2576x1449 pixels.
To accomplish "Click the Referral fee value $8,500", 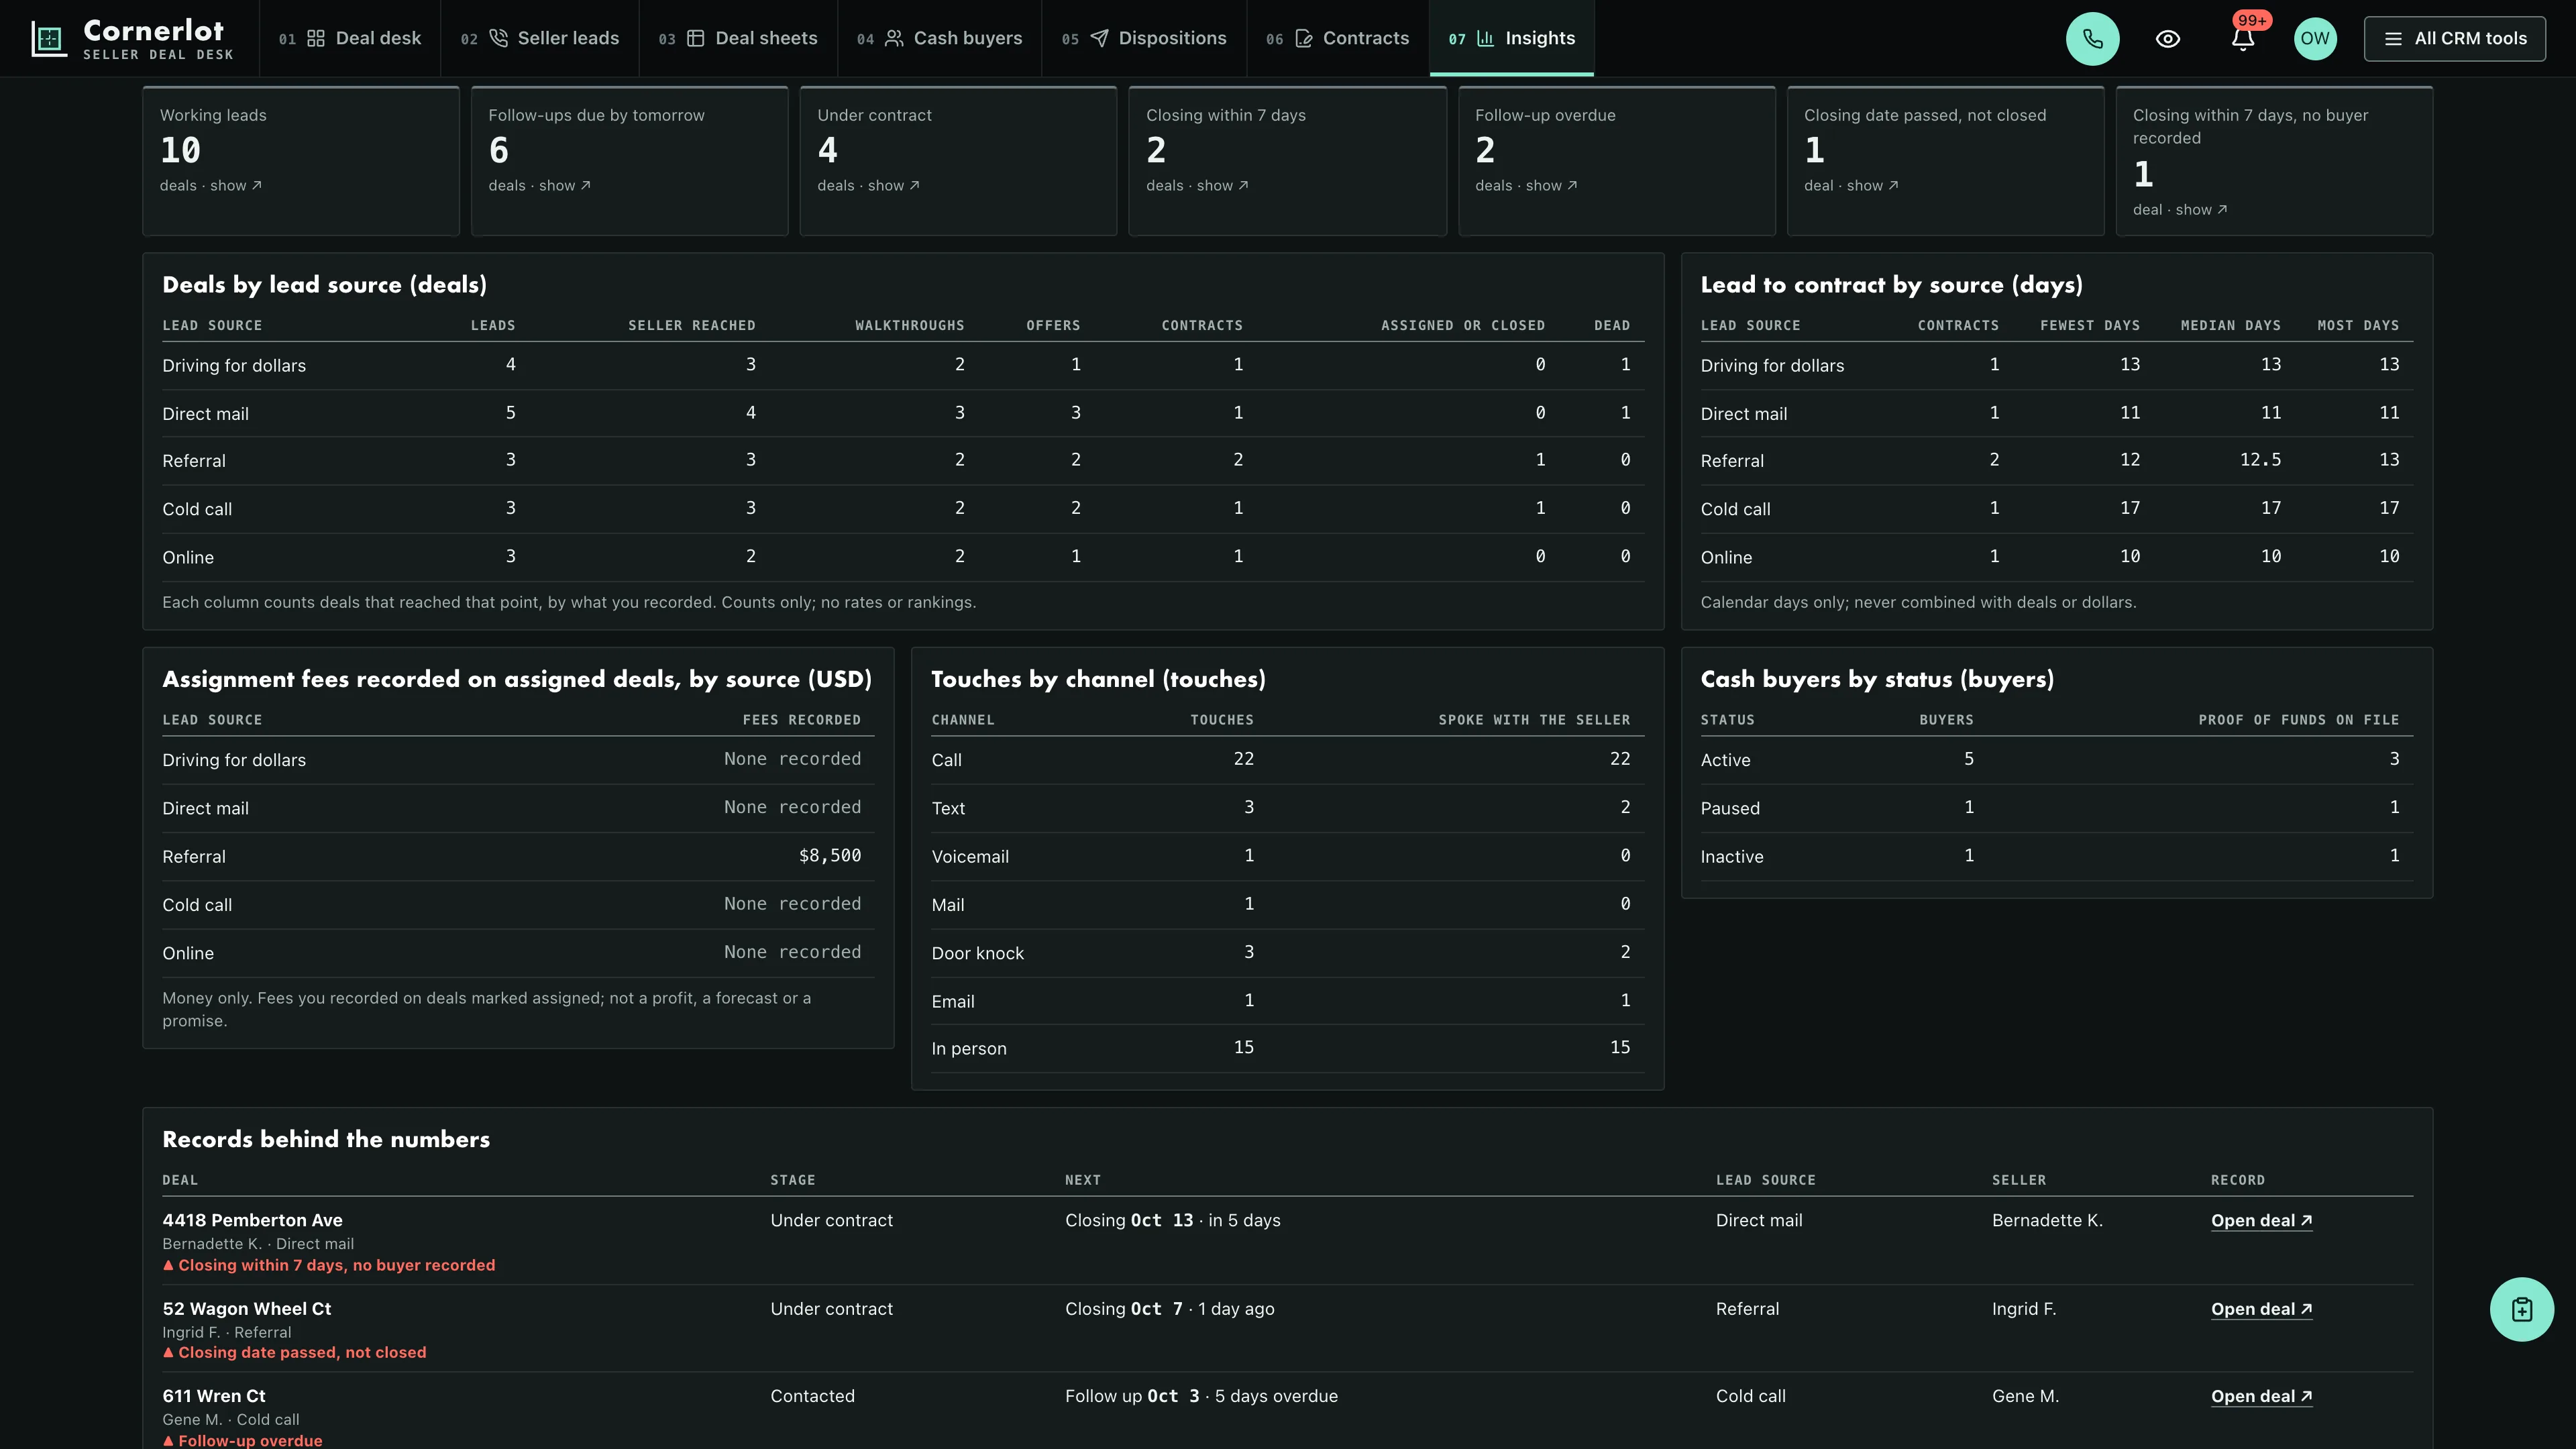I will (830, 856).
